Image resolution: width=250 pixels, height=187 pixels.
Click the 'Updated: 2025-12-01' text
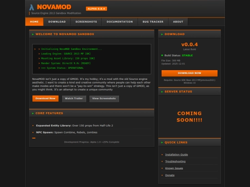173,64
